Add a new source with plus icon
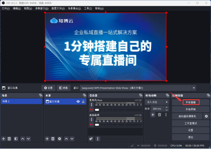 point(47,139)
